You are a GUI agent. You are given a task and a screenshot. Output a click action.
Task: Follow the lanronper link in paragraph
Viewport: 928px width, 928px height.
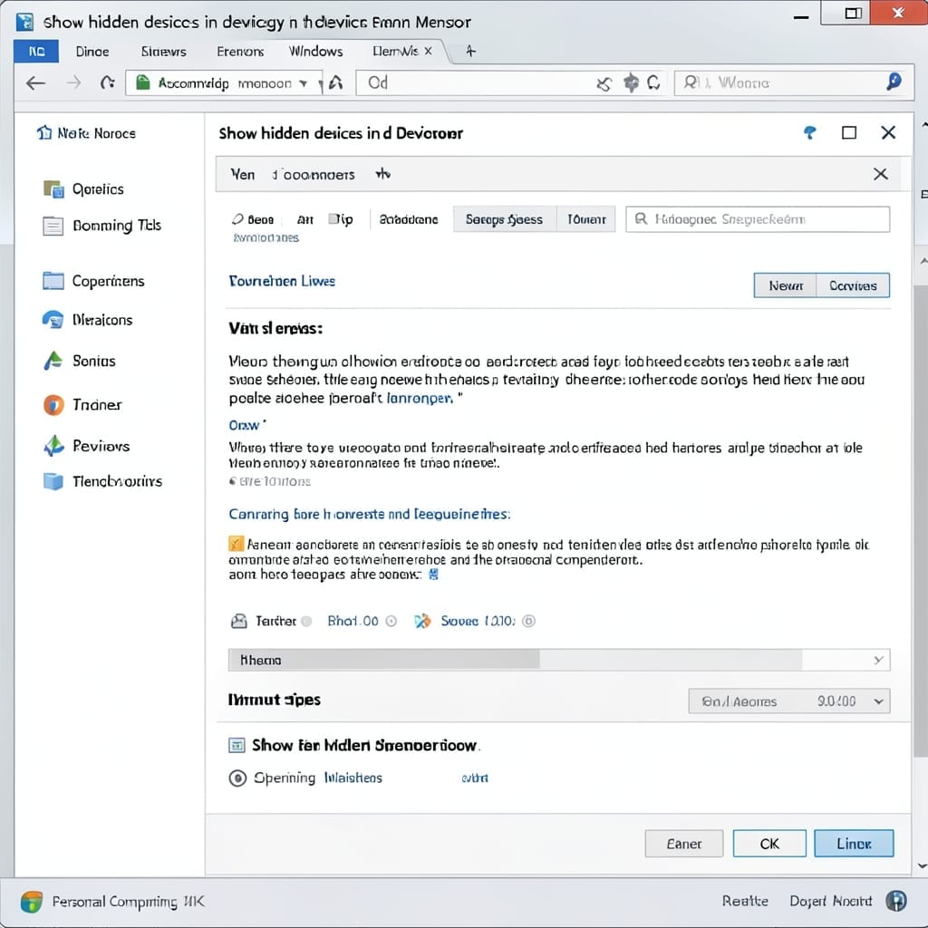coord(420,399)
